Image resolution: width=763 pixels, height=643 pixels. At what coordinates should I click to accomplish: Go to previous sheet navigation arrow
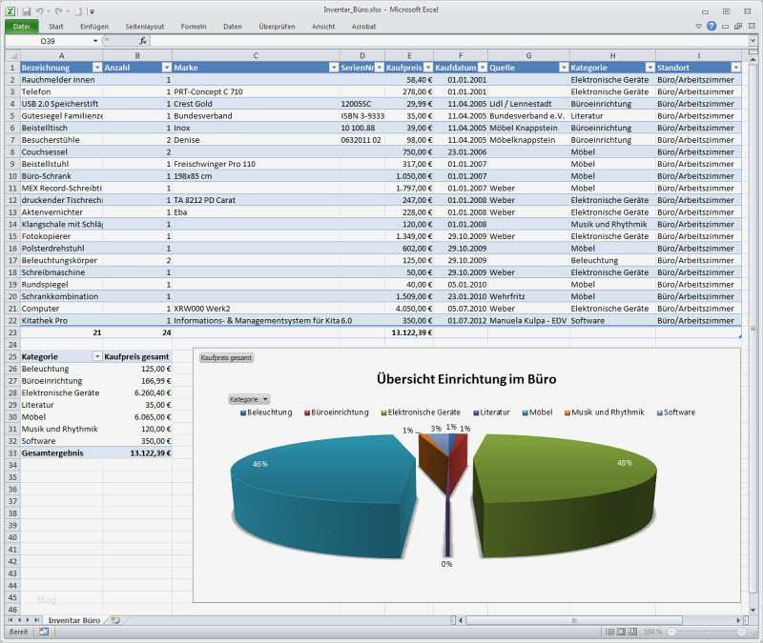tap(19, 620)
